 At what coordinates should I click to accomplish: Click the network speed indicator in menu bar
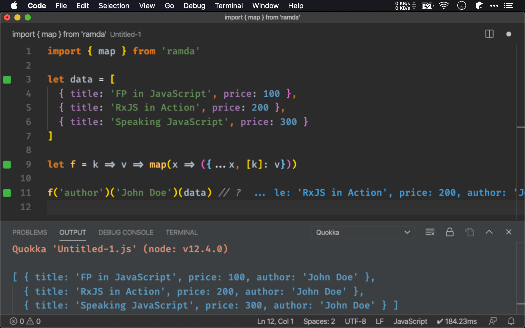[405, 6]
